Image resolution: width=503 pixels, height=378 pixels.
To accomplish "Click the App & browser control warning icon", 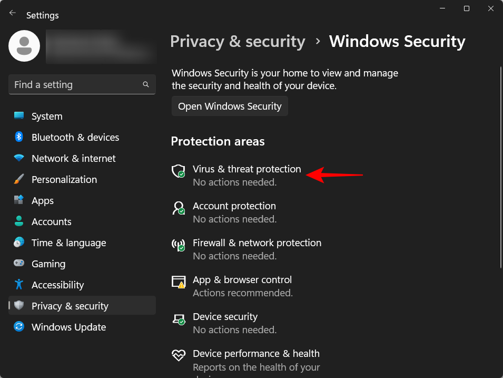I will (178, 282).
